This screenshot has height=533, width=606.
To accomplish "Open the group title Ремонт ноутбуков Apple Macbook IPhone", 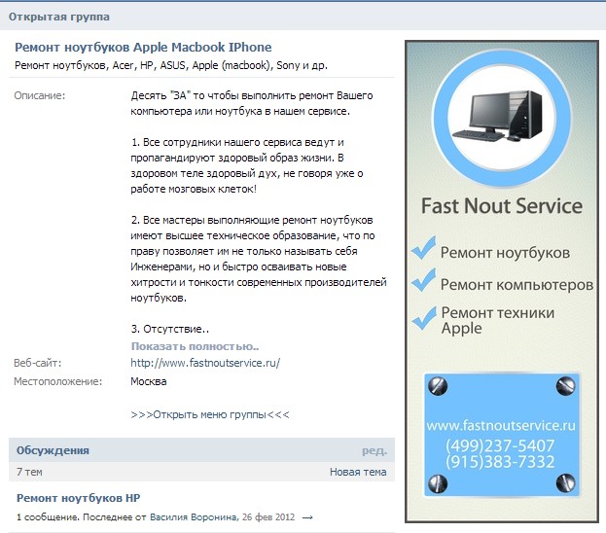I will [x=143, y=47].
